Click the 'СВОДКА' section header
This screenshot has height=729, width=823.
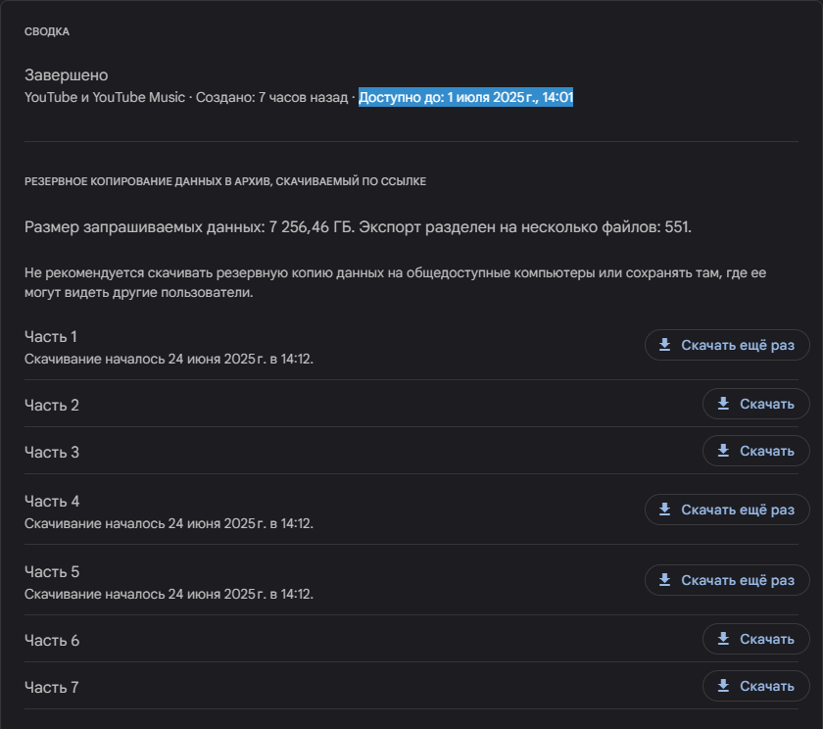tap(47, 32)
